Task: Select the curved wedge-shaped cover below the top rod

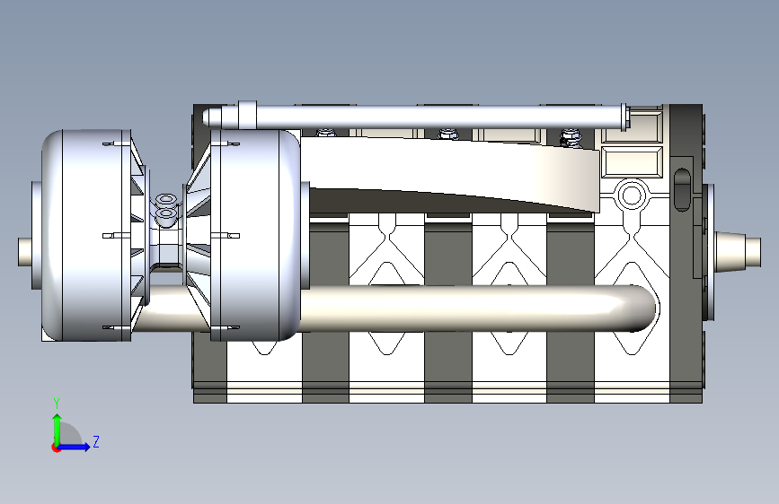Action: click(449, 174)
